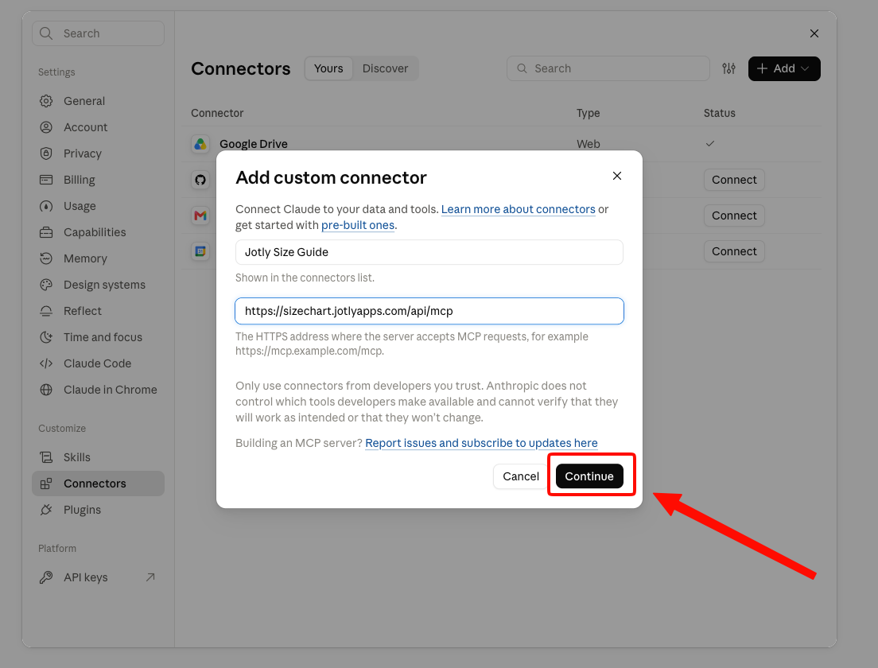
Task: Click the Plugins plug icon
Action: 46,510
